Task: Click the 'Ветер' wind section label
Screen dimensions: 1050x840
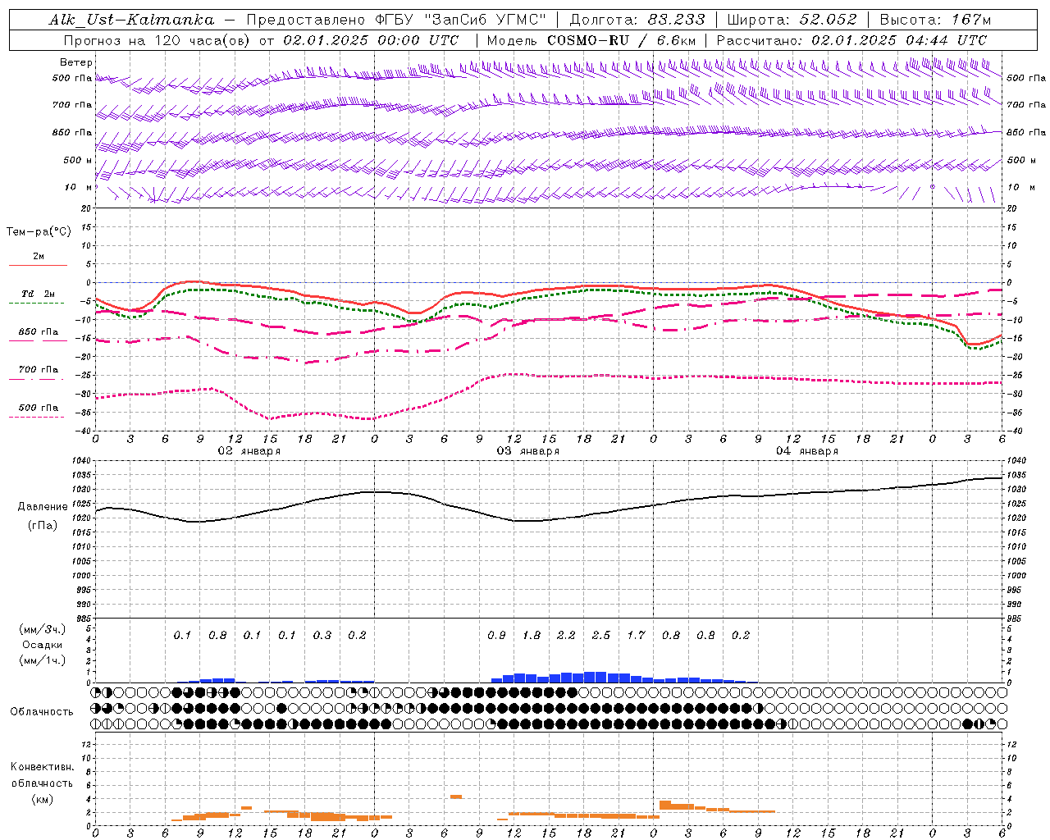Action: (76, 62)
